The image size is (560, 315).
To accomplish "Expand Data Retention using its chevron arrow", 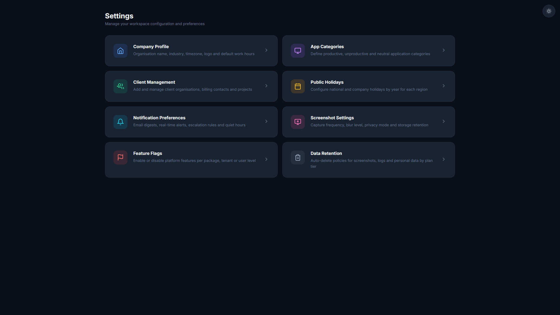I will [x=444, y=159].
